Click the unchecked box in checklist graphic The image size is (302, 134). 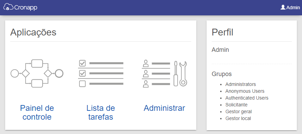click(x=82, y=84)
